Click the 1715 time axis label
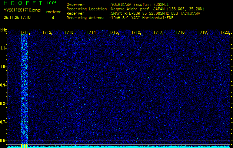This screenshot has height=148, width=233. tap(113, 32)
